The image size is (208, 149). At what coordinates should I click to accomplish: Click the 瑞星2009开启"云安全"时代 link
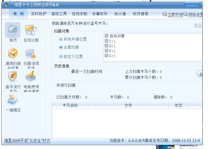pos(27,141)
